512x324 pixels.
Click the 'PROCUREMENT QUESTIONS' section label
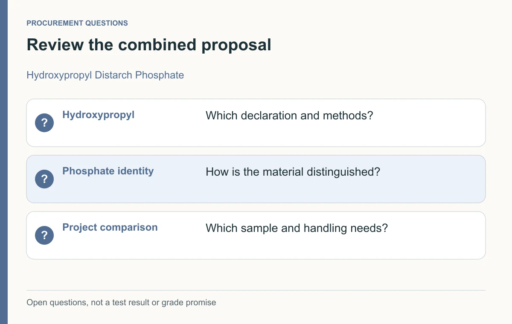[77, 23]
